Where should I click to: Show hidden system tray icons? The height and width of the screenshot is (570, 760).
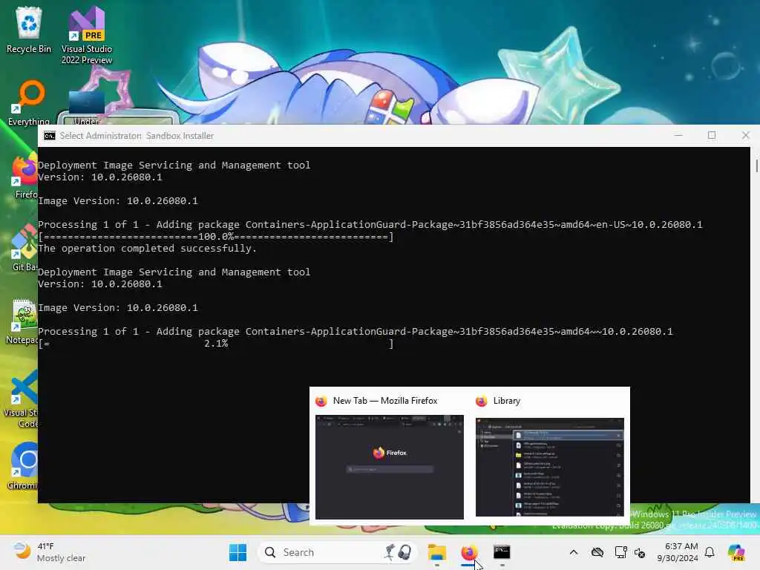[574, 552]
